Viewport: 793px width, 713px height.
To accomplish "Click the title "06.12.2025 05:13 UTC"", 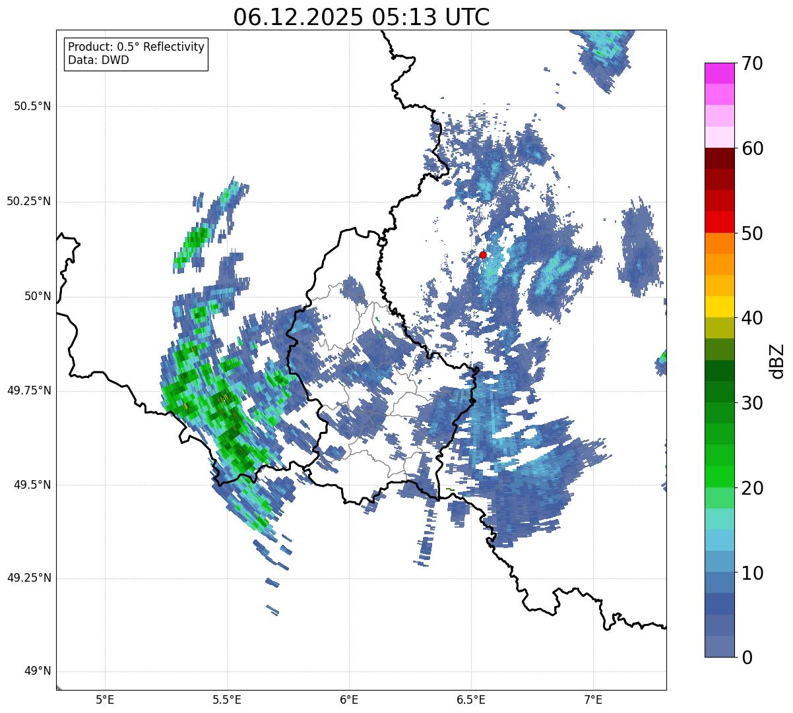I will pyautogui.click(x=362, y=17).
